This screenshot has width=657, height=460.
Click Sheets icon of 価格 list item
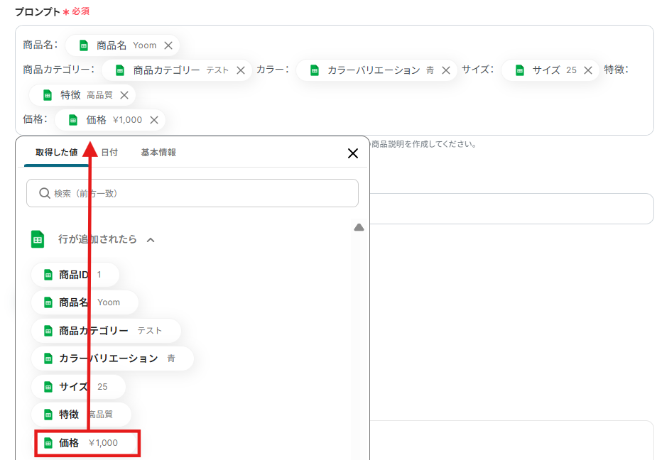pos(48,443)
